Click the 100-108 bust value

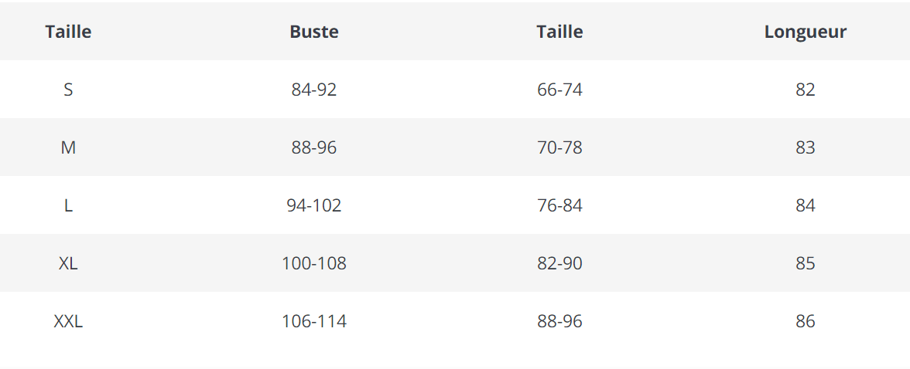[314, 263]
